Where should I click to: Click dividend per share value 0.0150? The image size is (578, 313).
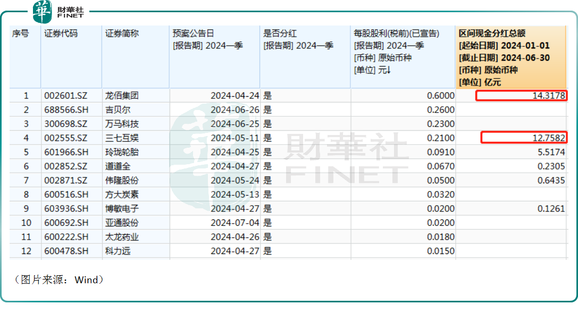(x=440, y=251)
